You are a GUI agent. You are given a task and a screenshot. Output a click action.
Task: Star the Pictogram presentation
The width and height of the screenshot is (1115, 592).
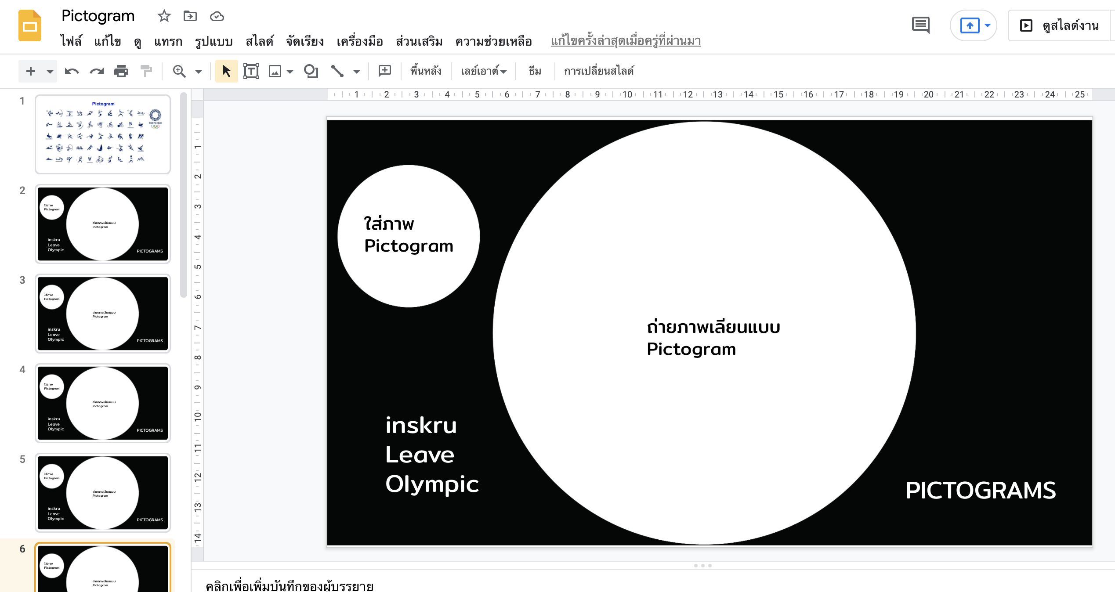164,16
